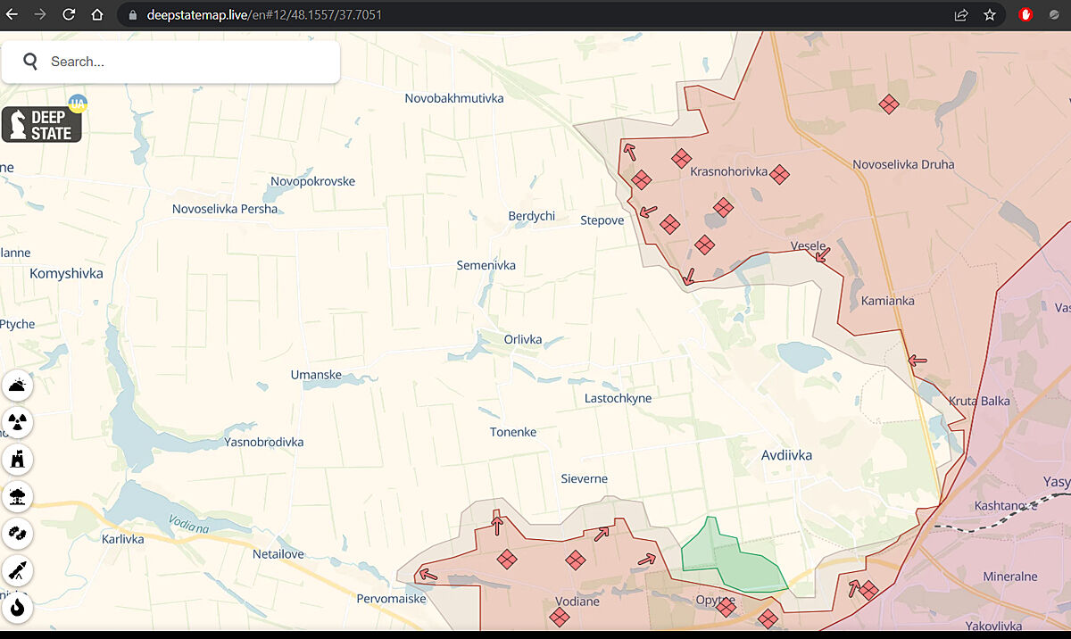
Task: Show the fire flame layer icon
Action: click(18, 607)
